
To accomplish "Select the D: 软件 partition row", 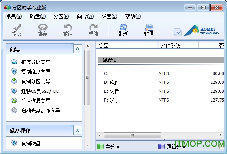I will (x=161, y=82).
